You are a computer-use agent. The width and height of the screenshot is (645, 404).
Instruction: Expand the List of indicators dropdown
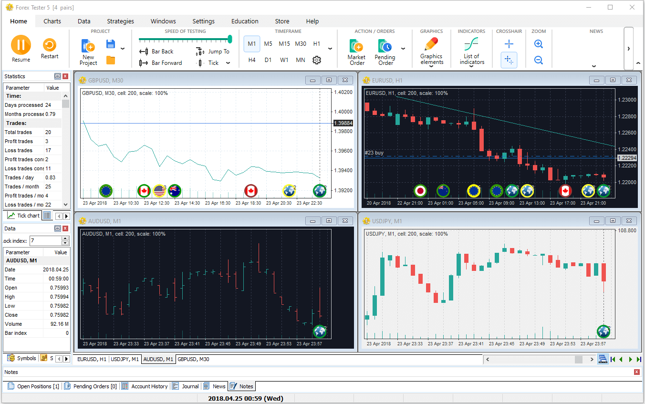pyautogui.click(x=471, y=66)
